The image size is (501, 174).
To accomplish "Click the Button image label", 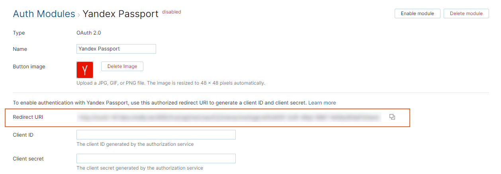I will [x=29, y=66].
